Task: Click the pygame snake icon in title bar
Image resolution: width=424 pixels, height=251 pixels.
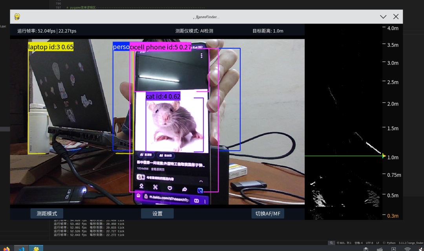Action: coord(17,16)
